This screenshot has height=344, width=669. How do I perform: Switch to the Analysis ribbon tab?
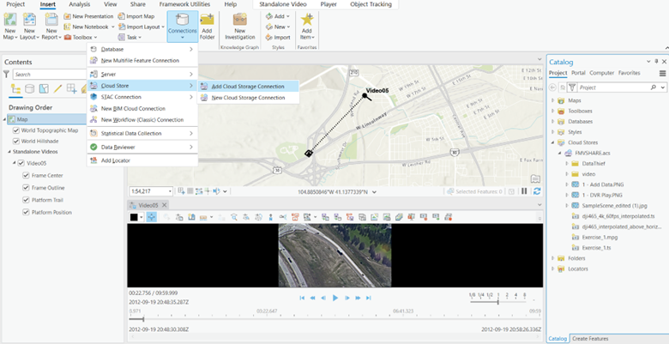(x=79, y=4)
